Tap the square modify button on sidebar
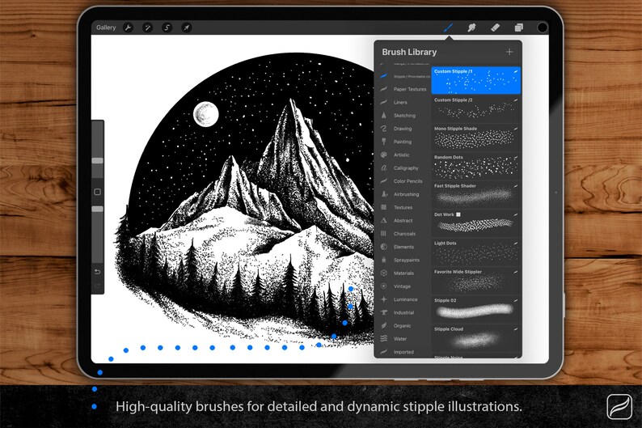The width and height of the screenshot is (642, 428). pyautogui.click(x=98, y=192)
